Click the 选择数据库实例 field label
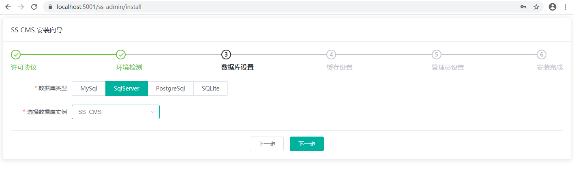This screenshot has width=574, height=179. (47, 112)
